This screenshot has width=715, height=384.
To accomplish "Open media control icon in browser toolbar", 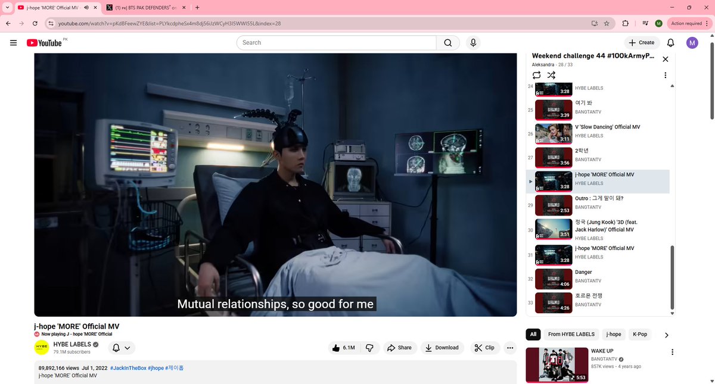I will tap(645, 23).
